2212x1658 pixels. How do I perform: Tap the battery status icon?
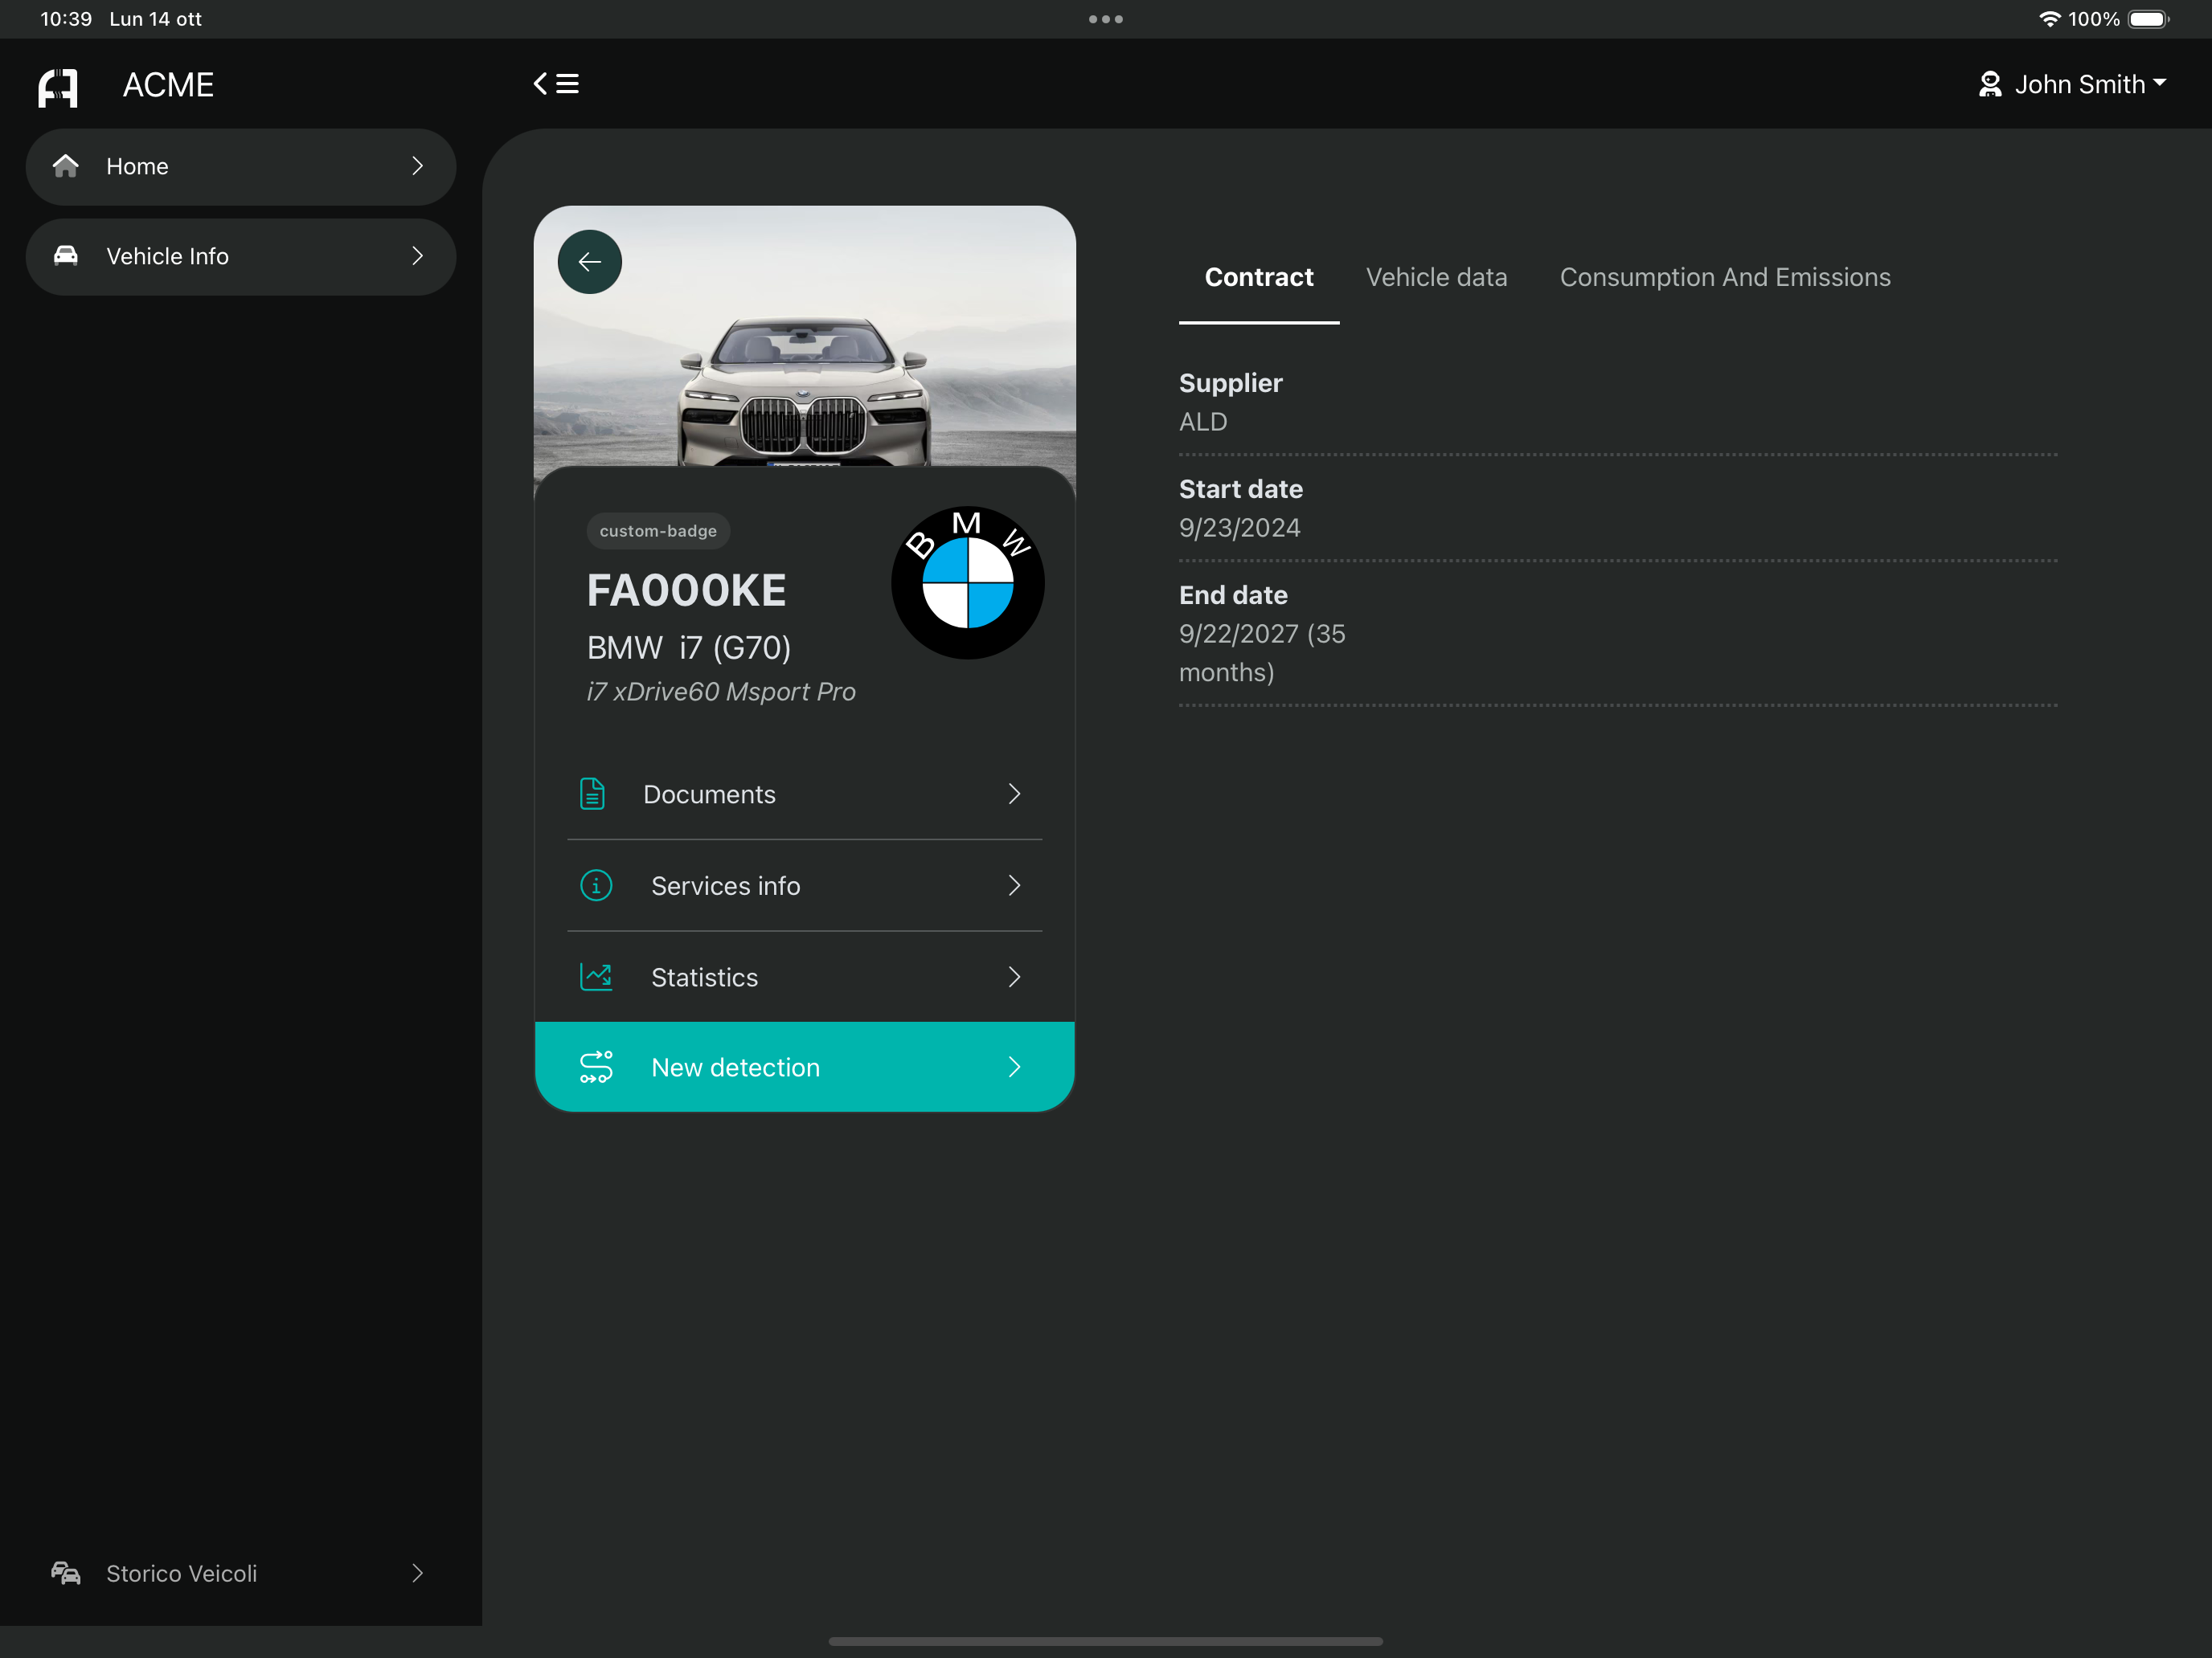2148,19
